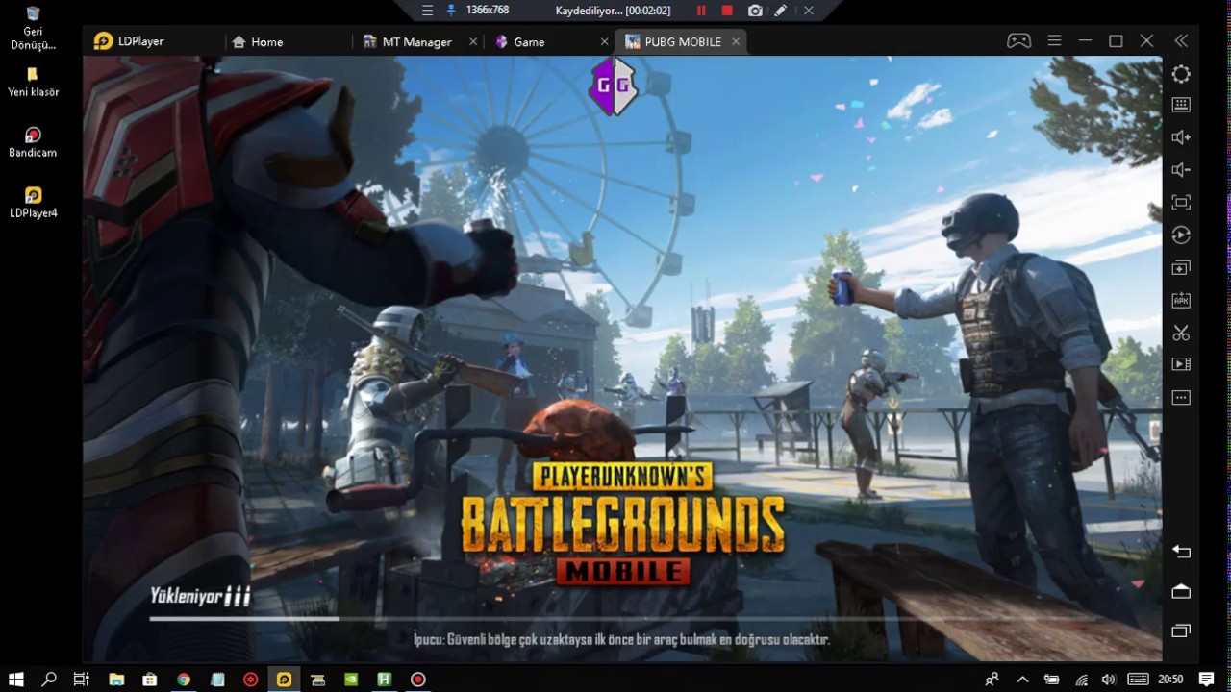
Task: Tap the Android home button in sidebar
Action: click(x=1181, y=591)
